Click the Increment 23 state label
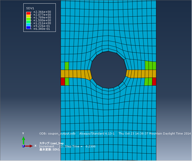192x161 pixels. [51, 146]
